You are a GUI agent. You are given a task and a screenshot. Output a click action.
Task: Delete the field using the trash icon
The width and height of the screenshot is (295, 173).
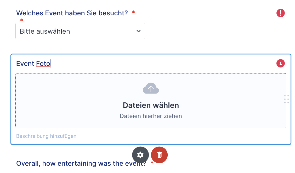[x=159, y=155]
